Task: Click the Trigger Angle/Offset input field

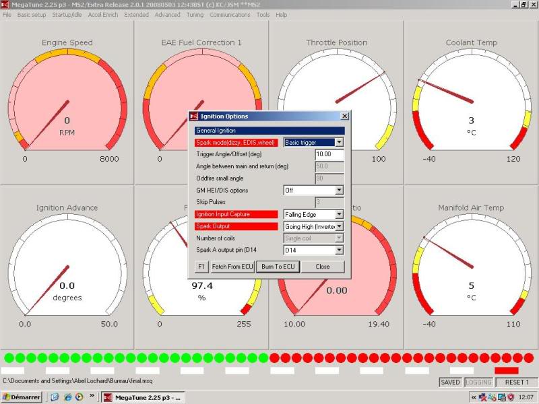Action: 329,154
